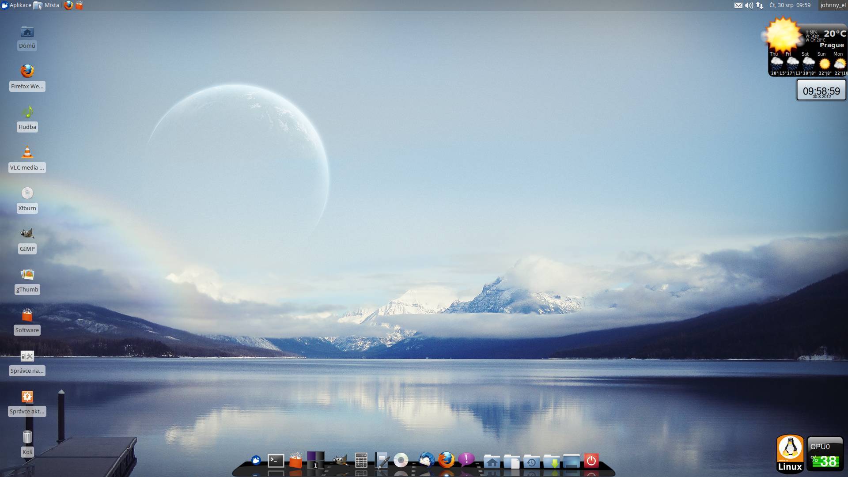Open the documents folder in the dock
The image size is (848, 477).
511,461
